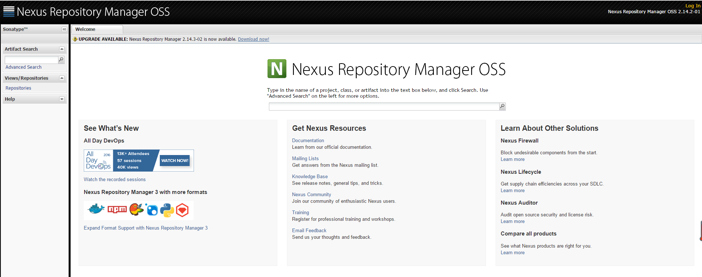This screenshot has height=277, width=702.
Task: Click the Docker whale icon
Action: (96, 209)
